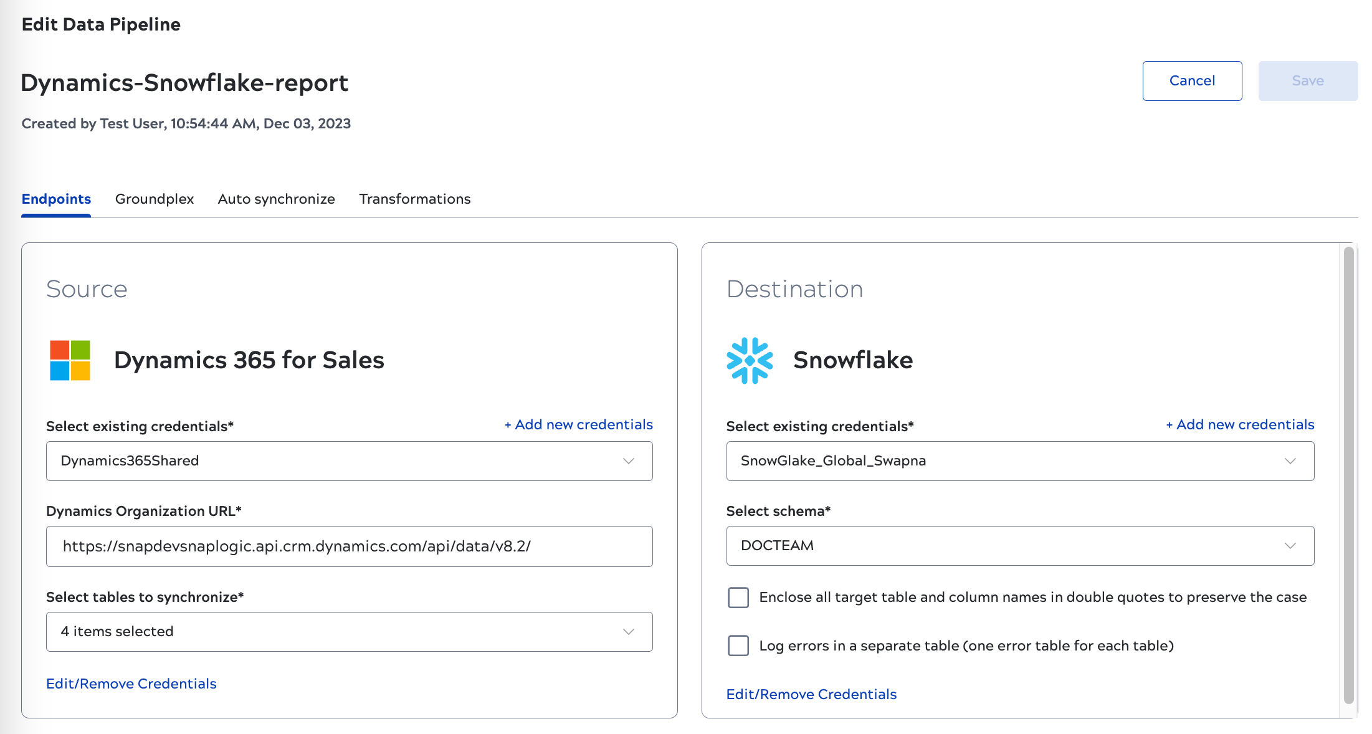This screenshot has height=734, width=1372.
Task: Switch to the Groundplex tab
Action: click(154, 199)
